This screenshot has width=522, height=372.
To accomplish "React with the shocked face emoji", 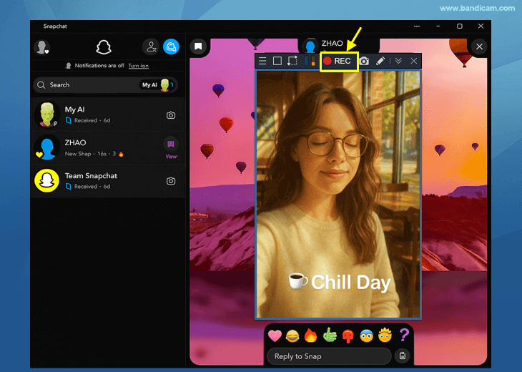I will [367, 336].
